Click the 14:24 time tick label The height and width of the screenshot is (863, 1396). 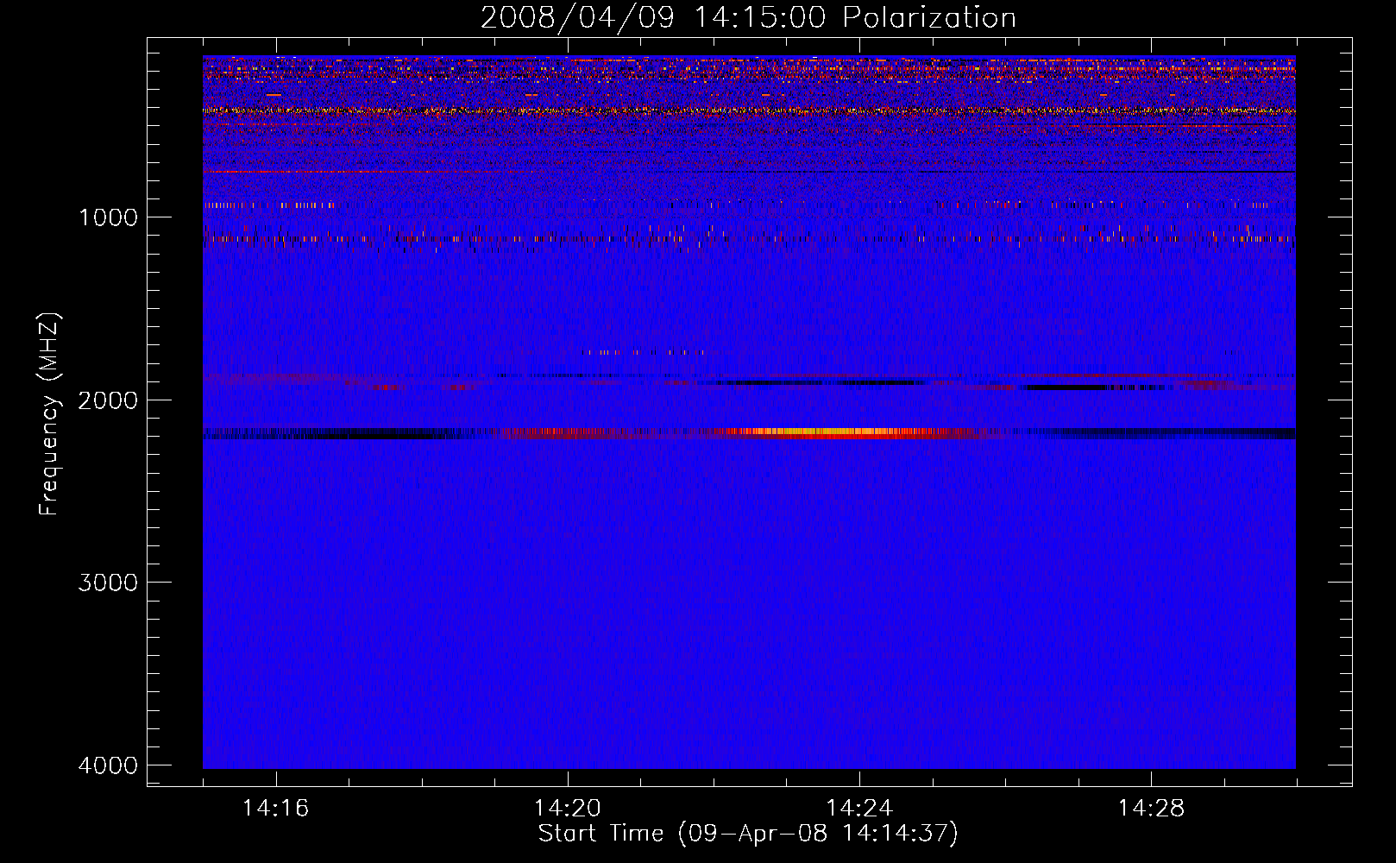click(859, 809)
